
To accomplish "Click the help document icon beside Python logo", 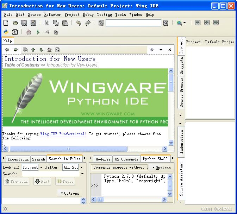I will 15,32.
